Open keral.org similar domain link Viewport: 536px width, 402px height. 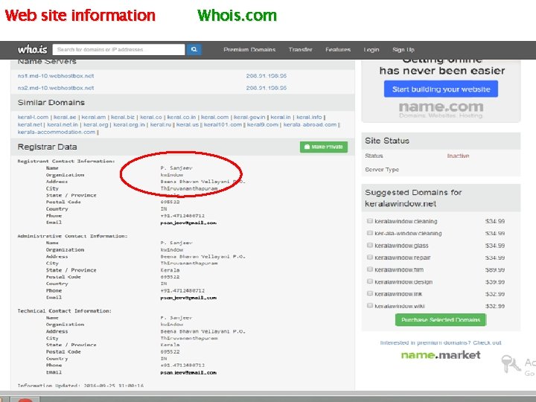point(96,125)
